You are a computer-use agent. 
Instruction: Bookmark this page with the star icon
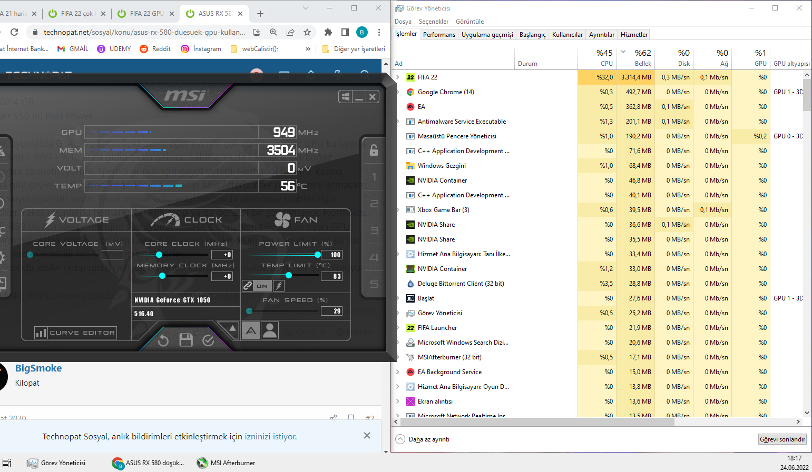tap(307, 32)
